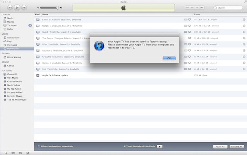This screenshot has height=155, width=247.
Task: Open TV Shows in the Library
Action: point(12,25)
